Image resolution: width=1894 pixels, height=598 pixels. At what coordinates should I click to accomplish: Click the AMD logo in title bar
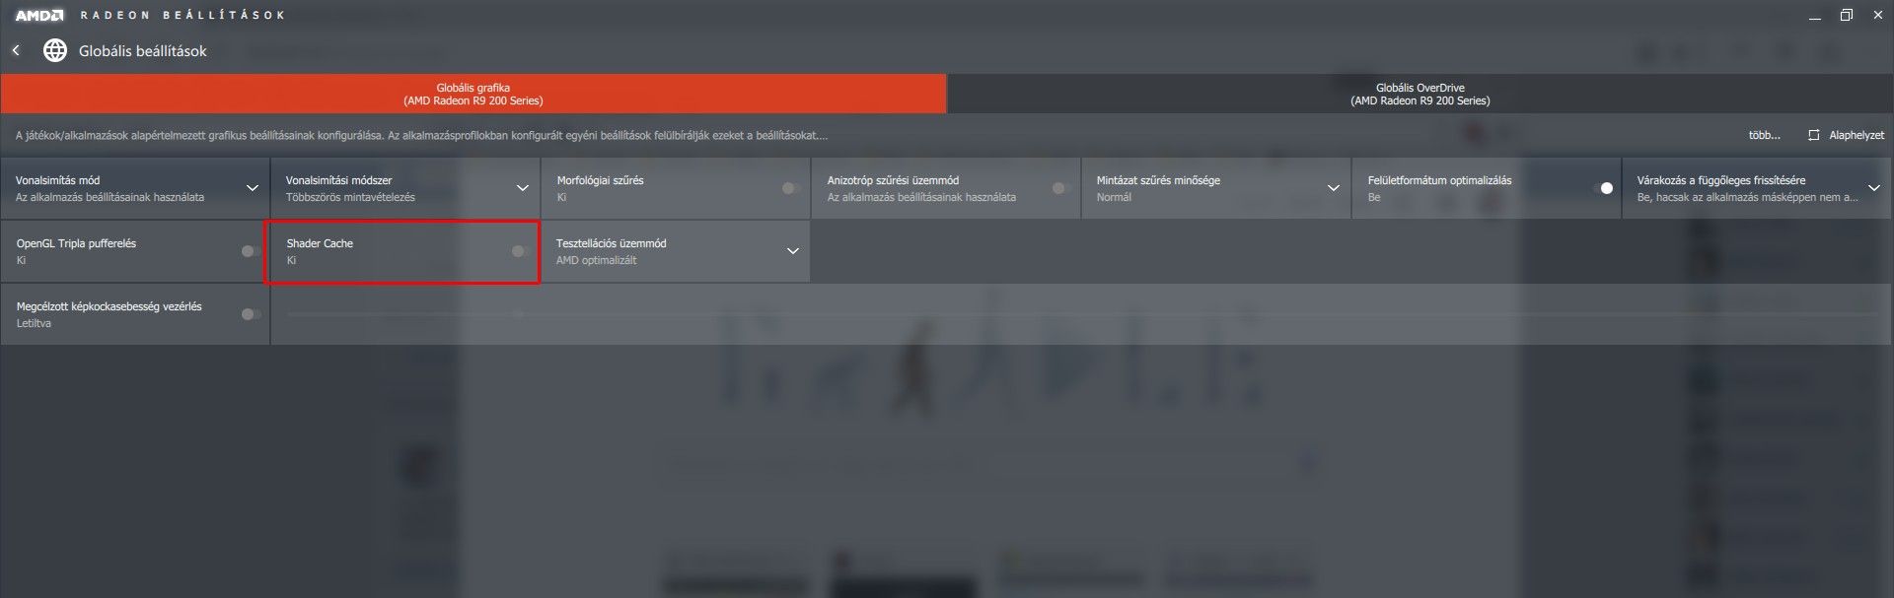coord(39,15)
